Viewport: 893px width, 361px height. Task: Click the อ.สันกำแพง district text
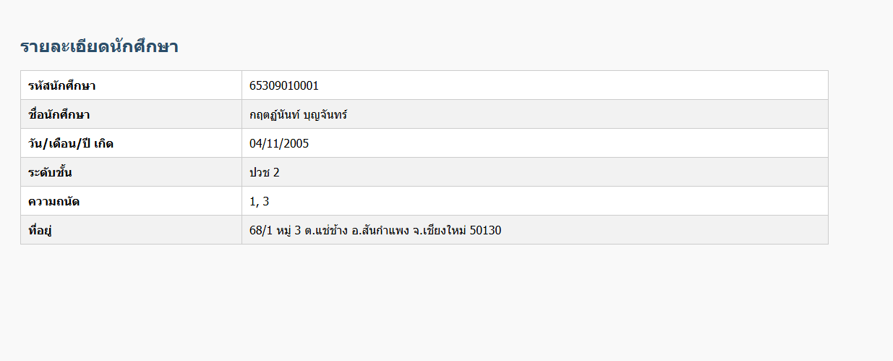pyautogui.click(x=380, y=231)
